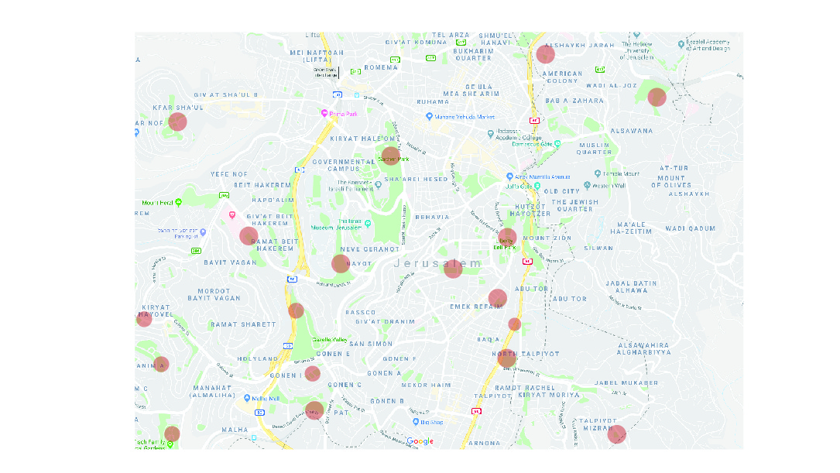The image size is (840, 473).
Task: Click the red circle near Wadi al-Joz
Action: point(657,98)
